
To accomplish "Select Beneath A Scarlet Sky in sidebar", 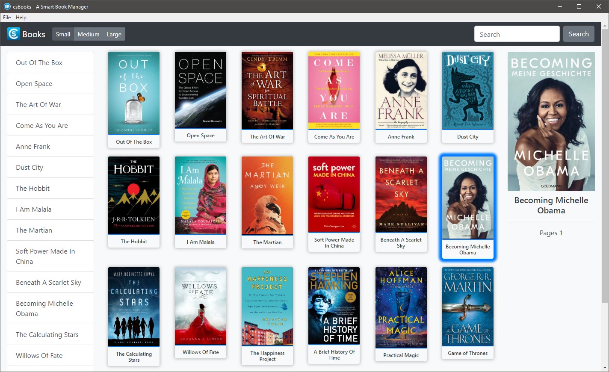I will pos(50,282).
